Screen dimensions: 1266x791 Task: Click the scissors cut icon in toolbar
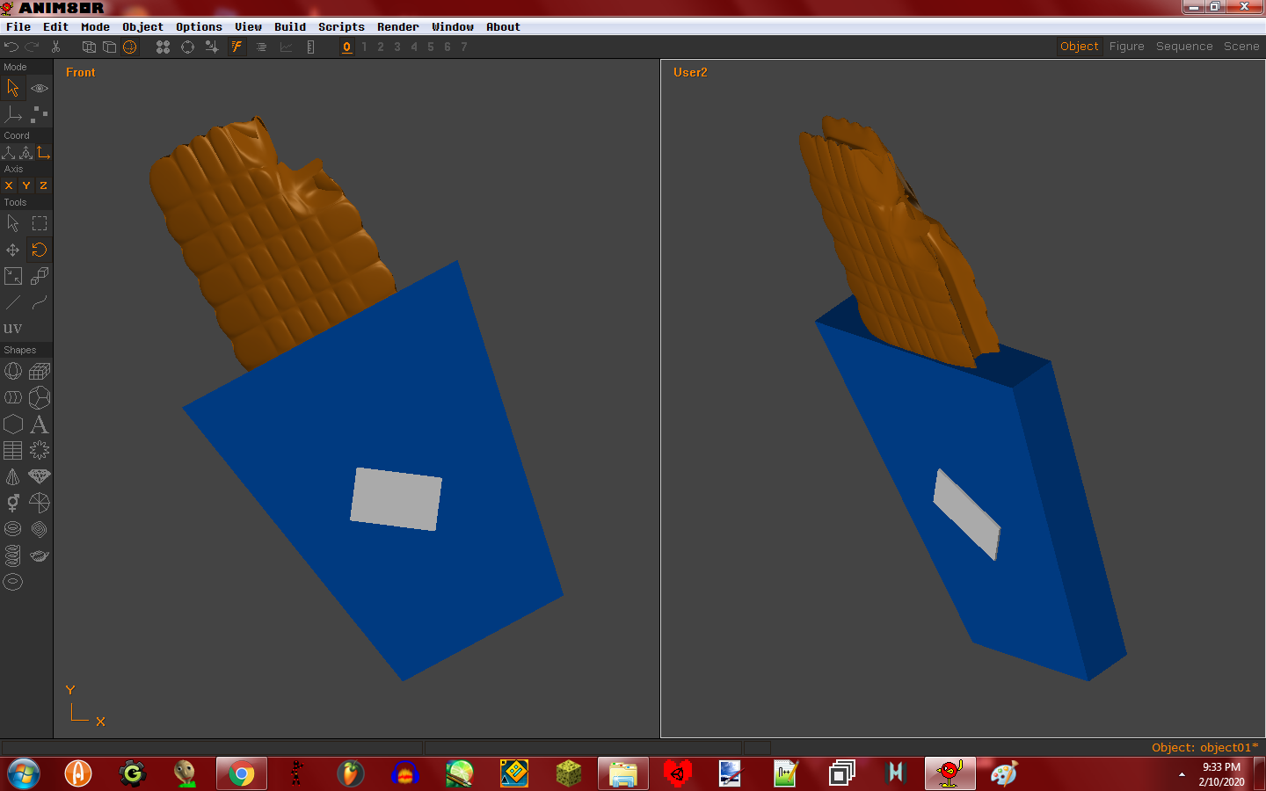[x=55, y=47]
